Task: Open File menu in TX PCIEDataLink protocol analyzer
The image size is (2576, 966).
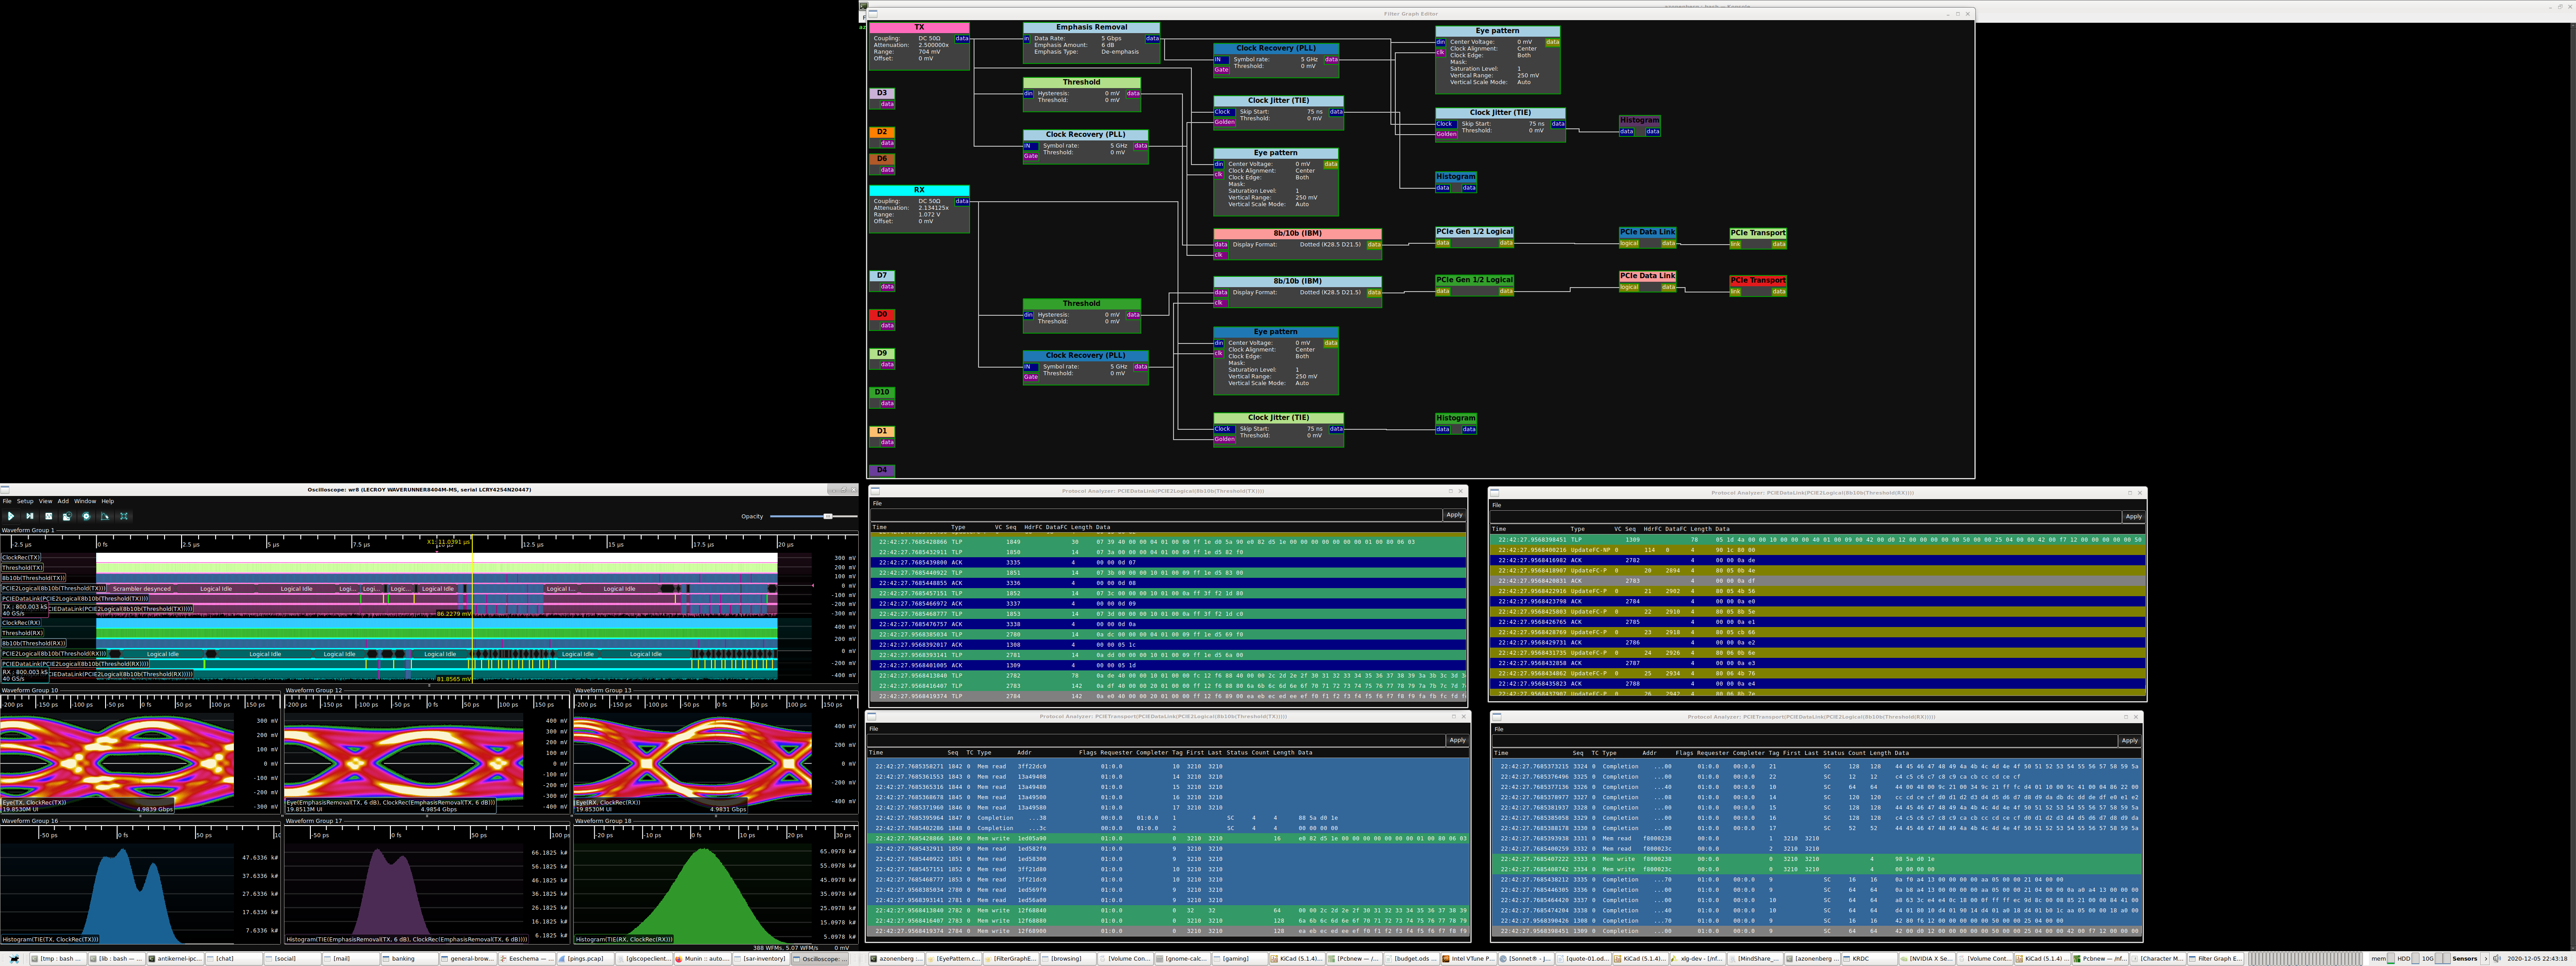Action: click(876, 503)
